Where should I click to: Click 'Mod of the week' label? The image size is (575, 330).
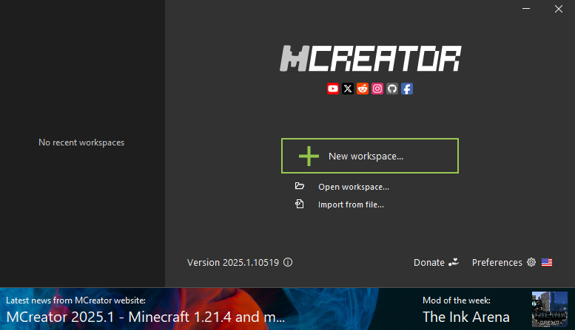point(457,300)
